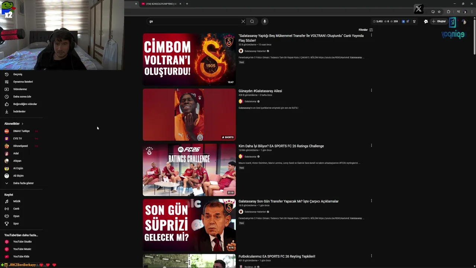
Task: Click the gear-like icon left of Oluştur
Action: 426,21
